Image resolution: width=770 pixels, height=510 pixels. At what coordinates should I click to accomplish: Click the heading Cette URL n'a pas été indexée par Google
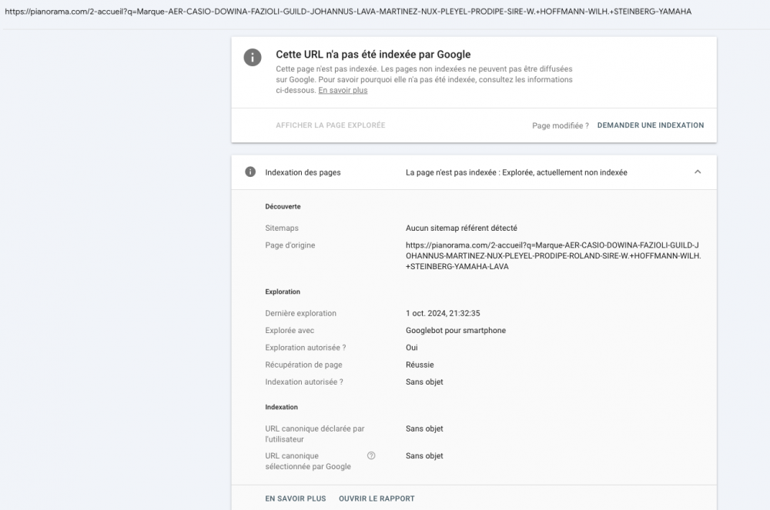coord(373,55)
